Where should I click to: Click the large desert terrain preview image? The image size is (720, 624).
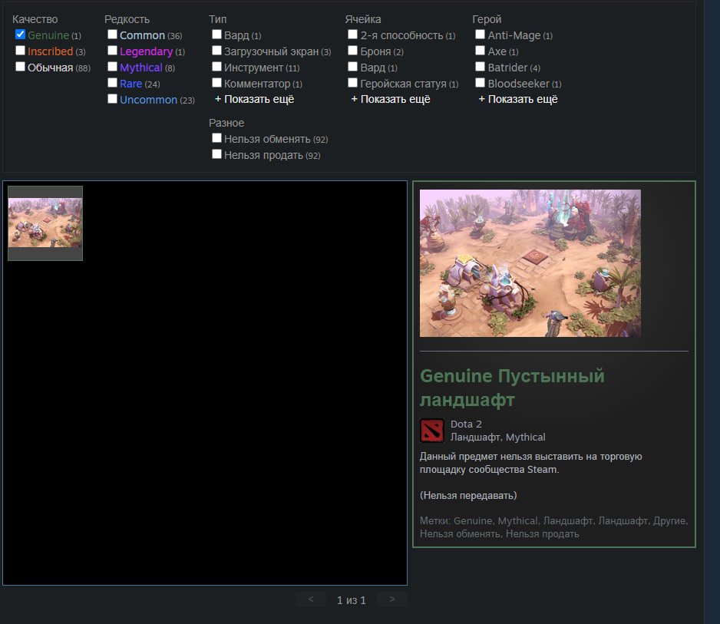(530, 263)
